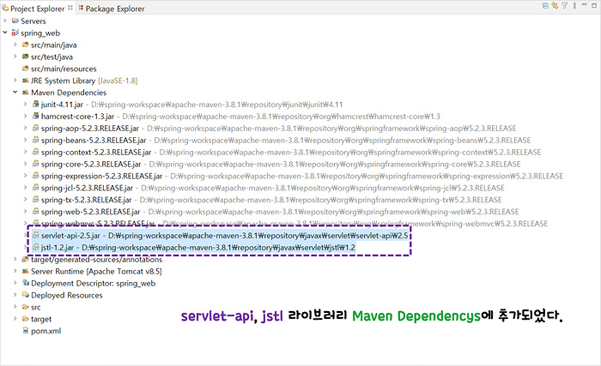This screenshot has height=366, width=601.
Task: Click the Deployment Descriptor icon
Action: tap(25, 283)
